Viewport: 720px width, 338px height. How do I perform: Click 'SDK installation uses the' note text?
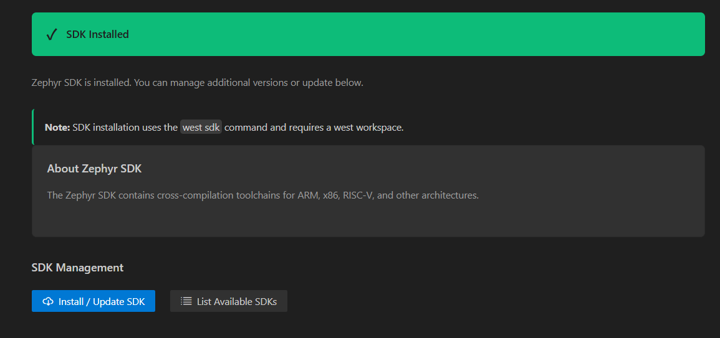point(125,128)
